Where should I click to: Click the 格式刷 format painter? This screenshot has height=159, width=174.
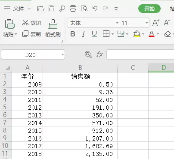point(53,28)
